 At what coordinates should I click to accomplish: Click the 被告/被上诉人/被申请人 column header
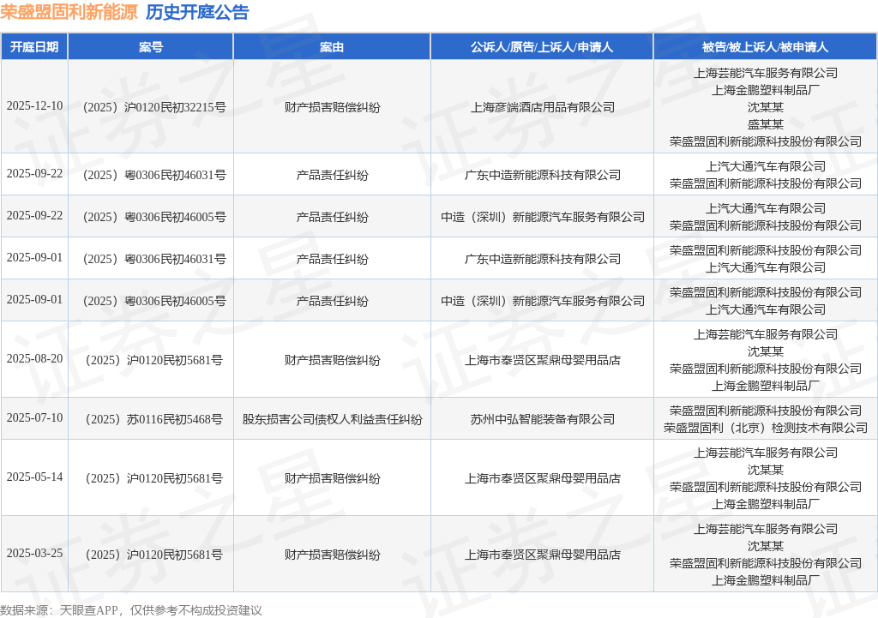tap(765, 47)
